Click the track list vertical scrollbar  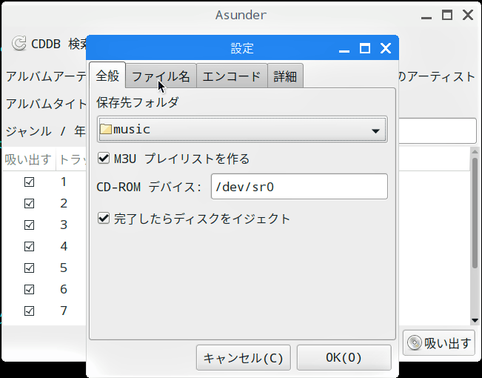pos(475,213)
